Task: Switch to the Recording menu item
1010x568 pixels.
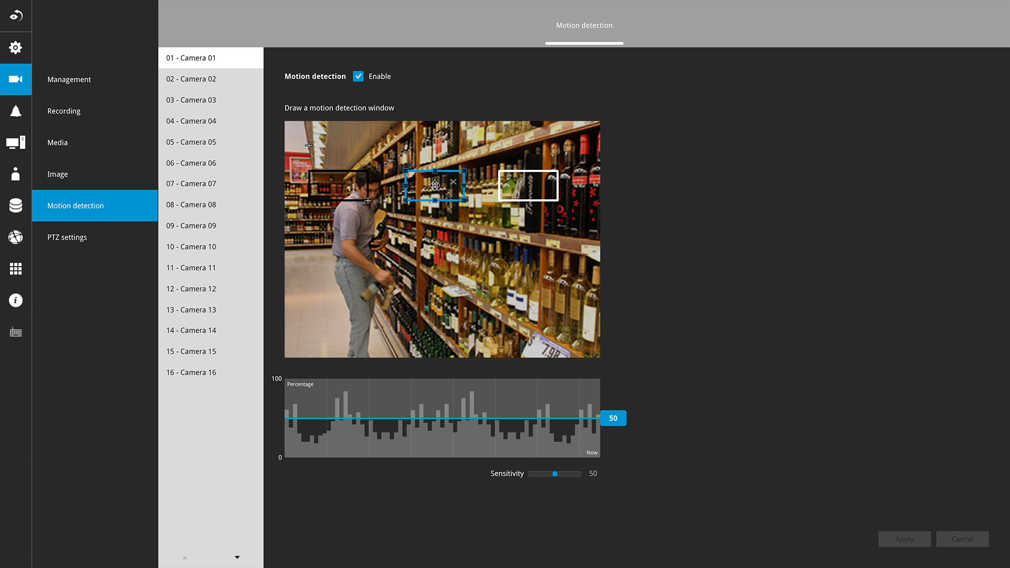Action: coord(64,111)
